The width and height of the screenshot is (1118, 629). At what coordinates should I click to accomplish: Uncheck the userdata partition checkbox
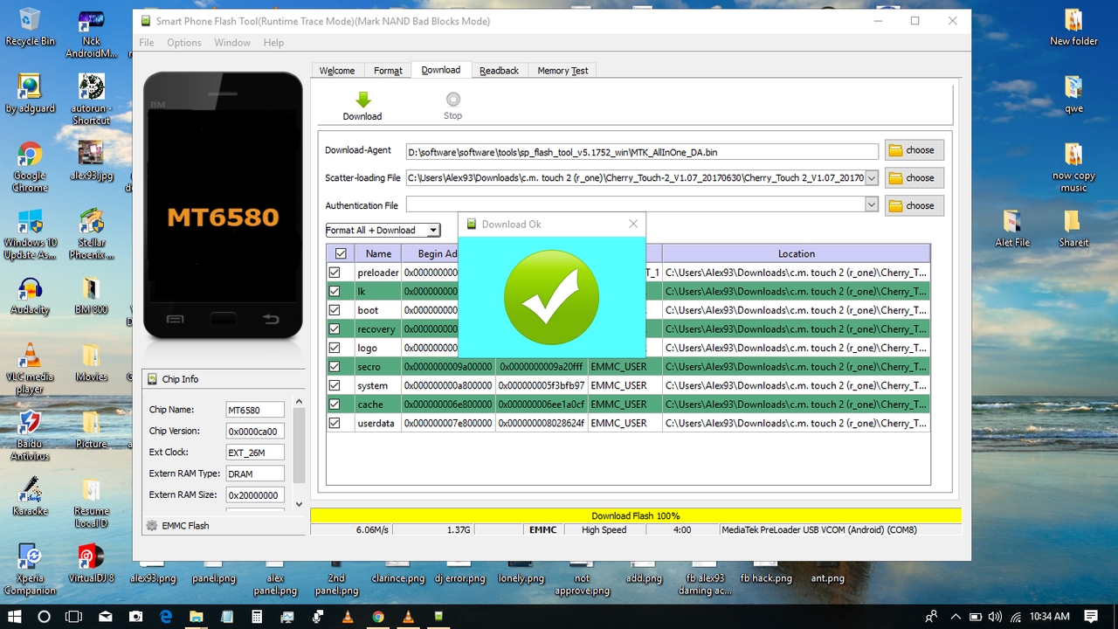point(335,423)
